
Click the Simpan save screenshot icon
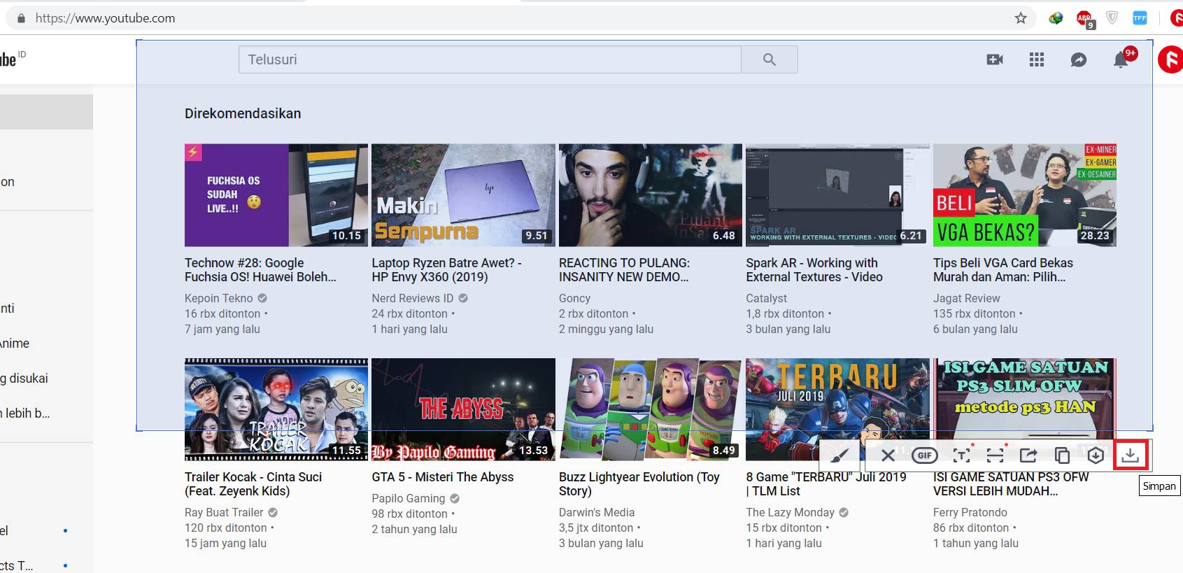1130,455
